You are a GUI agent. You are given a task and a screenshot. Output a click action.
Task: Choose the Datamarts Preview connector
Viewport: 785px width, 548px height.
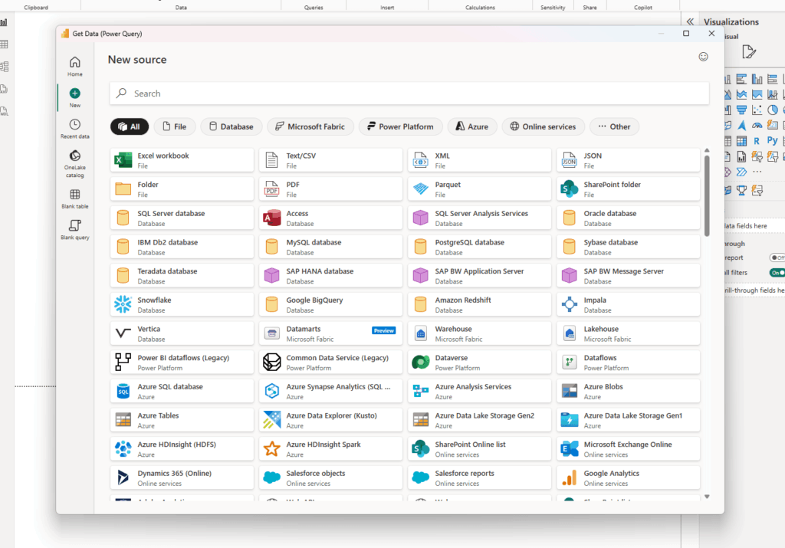330,334
